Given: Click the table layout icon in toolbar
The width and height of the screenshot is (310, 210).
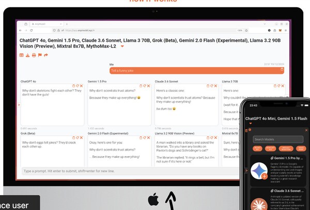Looking at the screenshot, I should 22,55.
